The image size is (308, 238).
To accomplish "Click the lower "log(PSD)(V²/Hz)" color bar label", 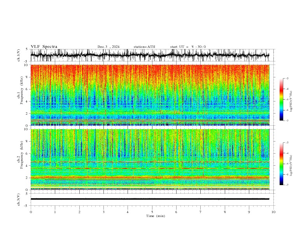I will tap(291, 166).
